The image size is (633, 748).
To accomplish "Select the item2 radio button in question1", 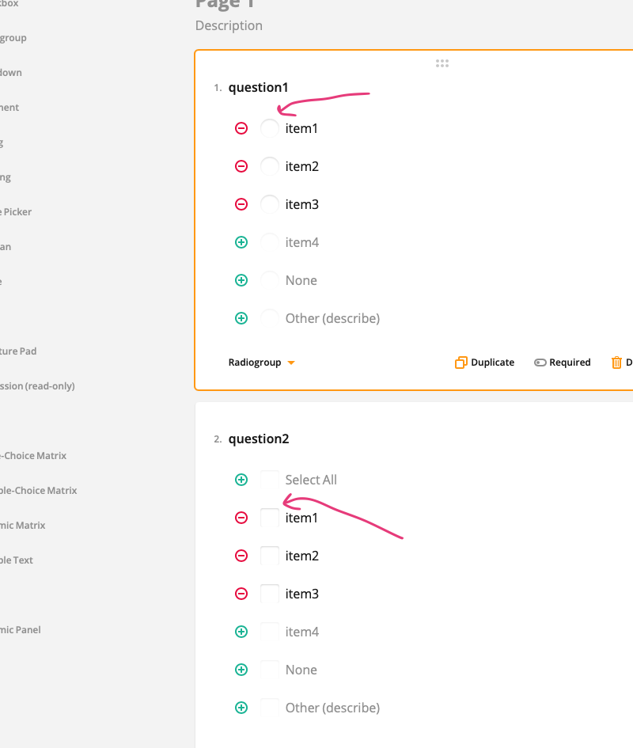I will (x=269, y=165).
